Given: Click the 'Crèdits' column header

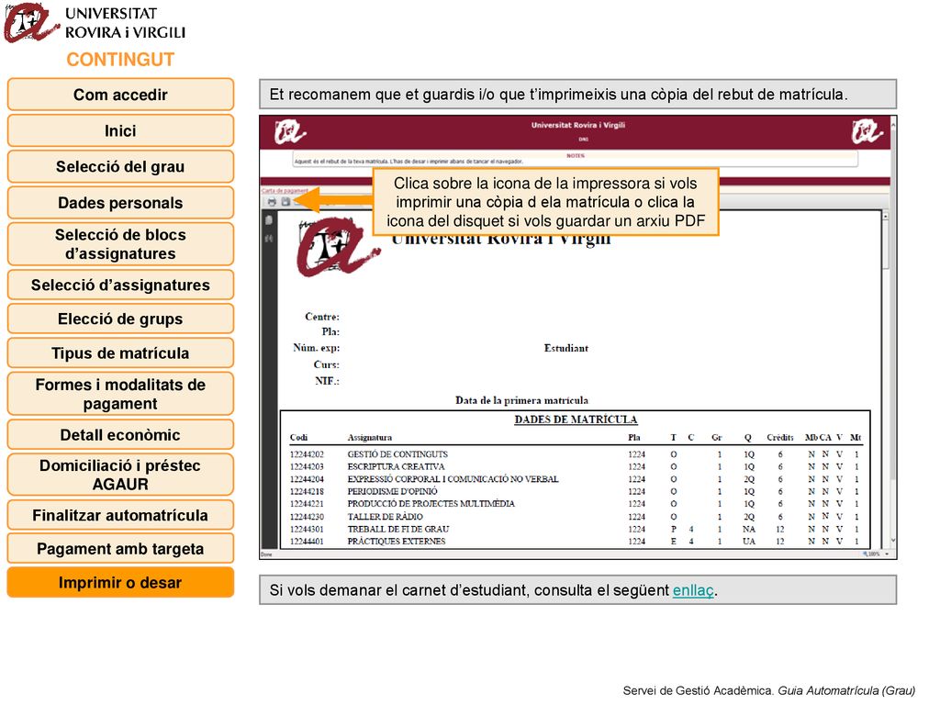Looking at the screenshot, I should click(x=780, y=438).
